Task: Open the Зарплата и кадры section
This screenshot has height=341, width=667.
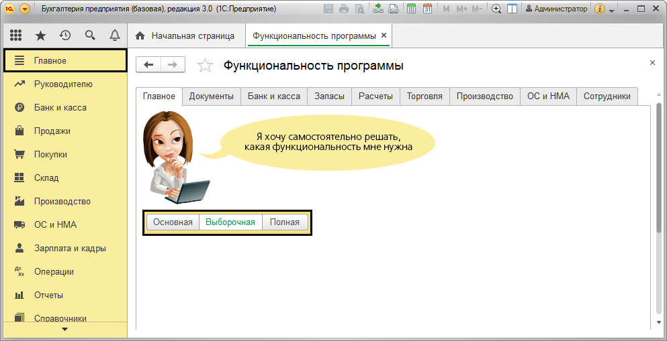Action: pyautogui.click(x=65, y=248)
